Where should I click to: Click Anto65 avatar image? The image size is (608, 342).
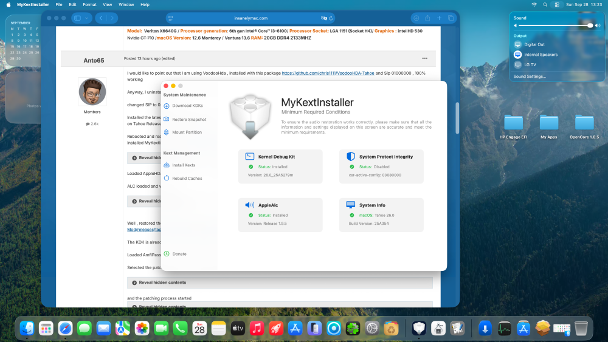[92, 92]
